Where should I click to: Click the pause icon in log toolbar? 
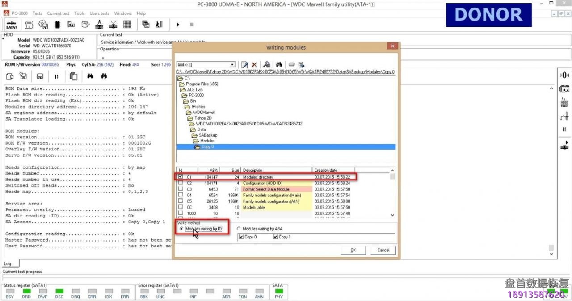(x=57, y=76)
